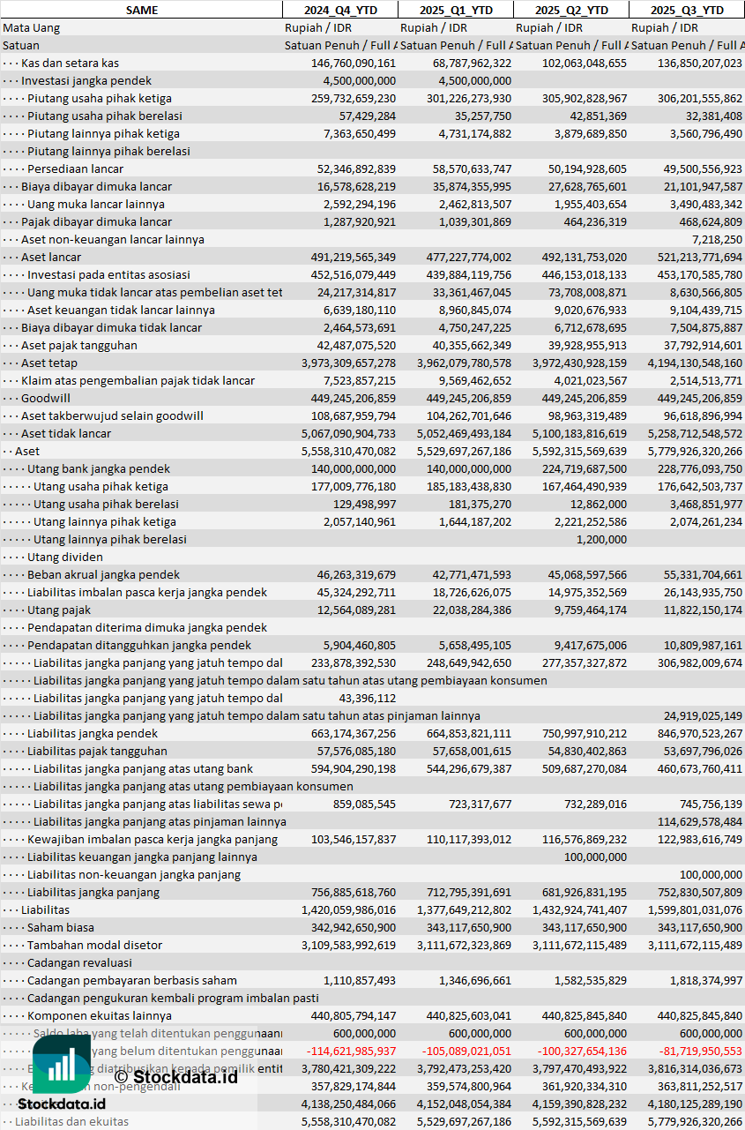Click value 594,904,290,198
This screenshot has height=1130, width=745.
click(354, 768)
